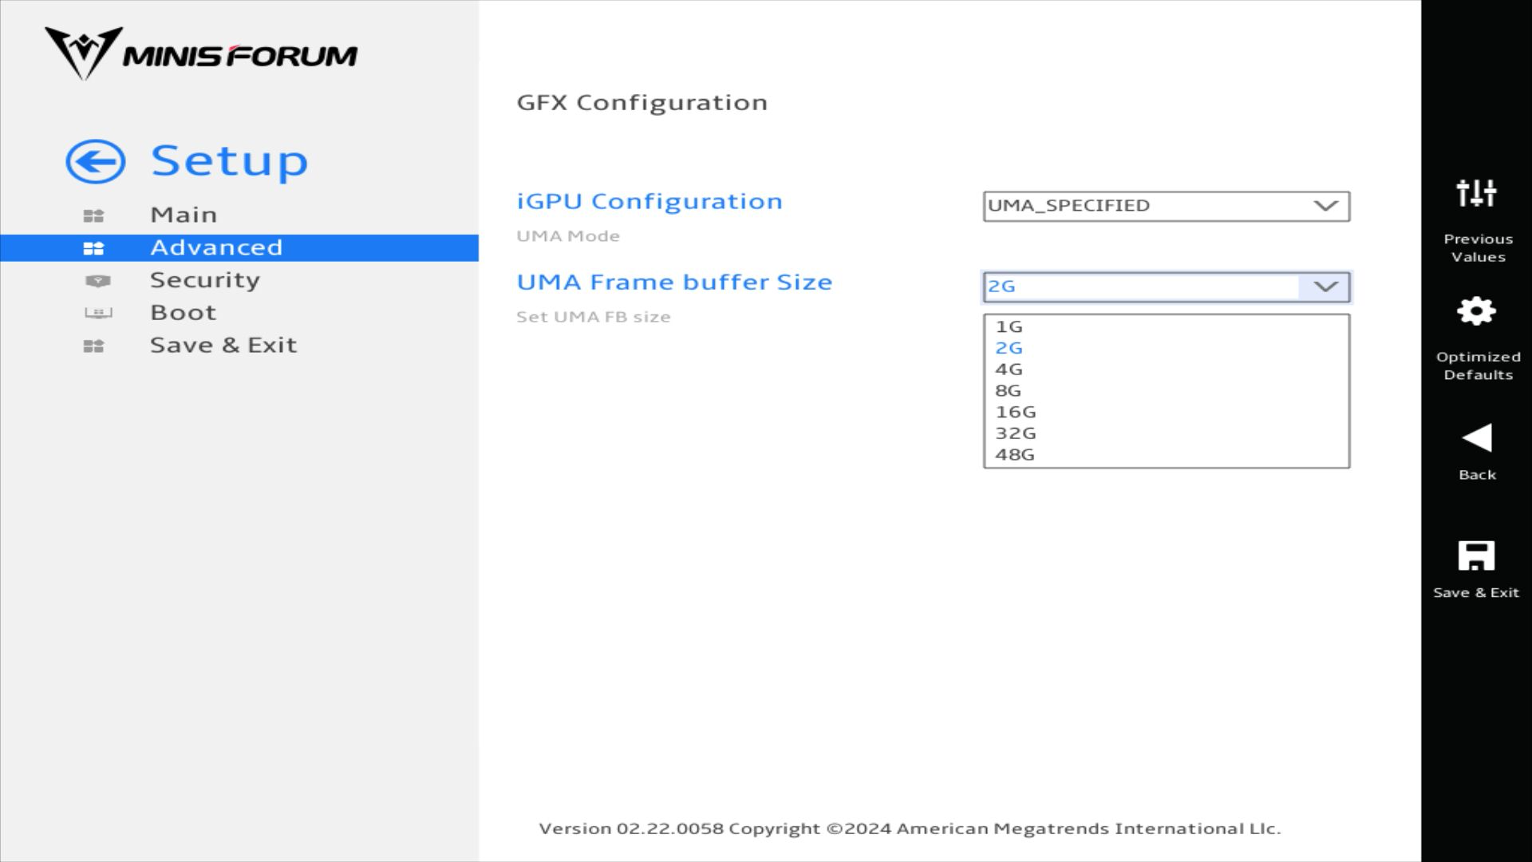
Task: Click the Minisforum logo
Action: pyautogui.click(x=201, y=54)
